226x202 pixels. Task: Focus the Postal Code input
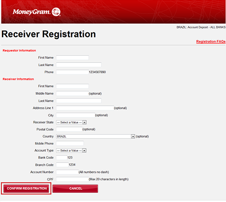pyautogui.click(x=69, y=129)
